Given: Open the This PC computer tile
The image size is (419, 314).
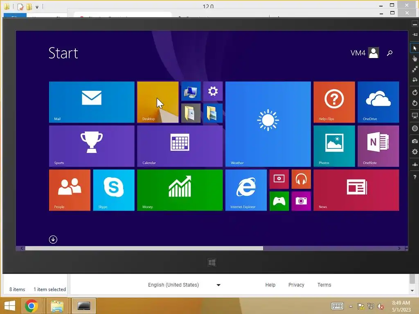Looking at the screenshot, I should (191, 91).
